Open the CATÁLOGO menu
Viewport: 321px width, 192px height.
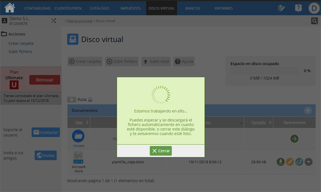[x=99, y=9]
